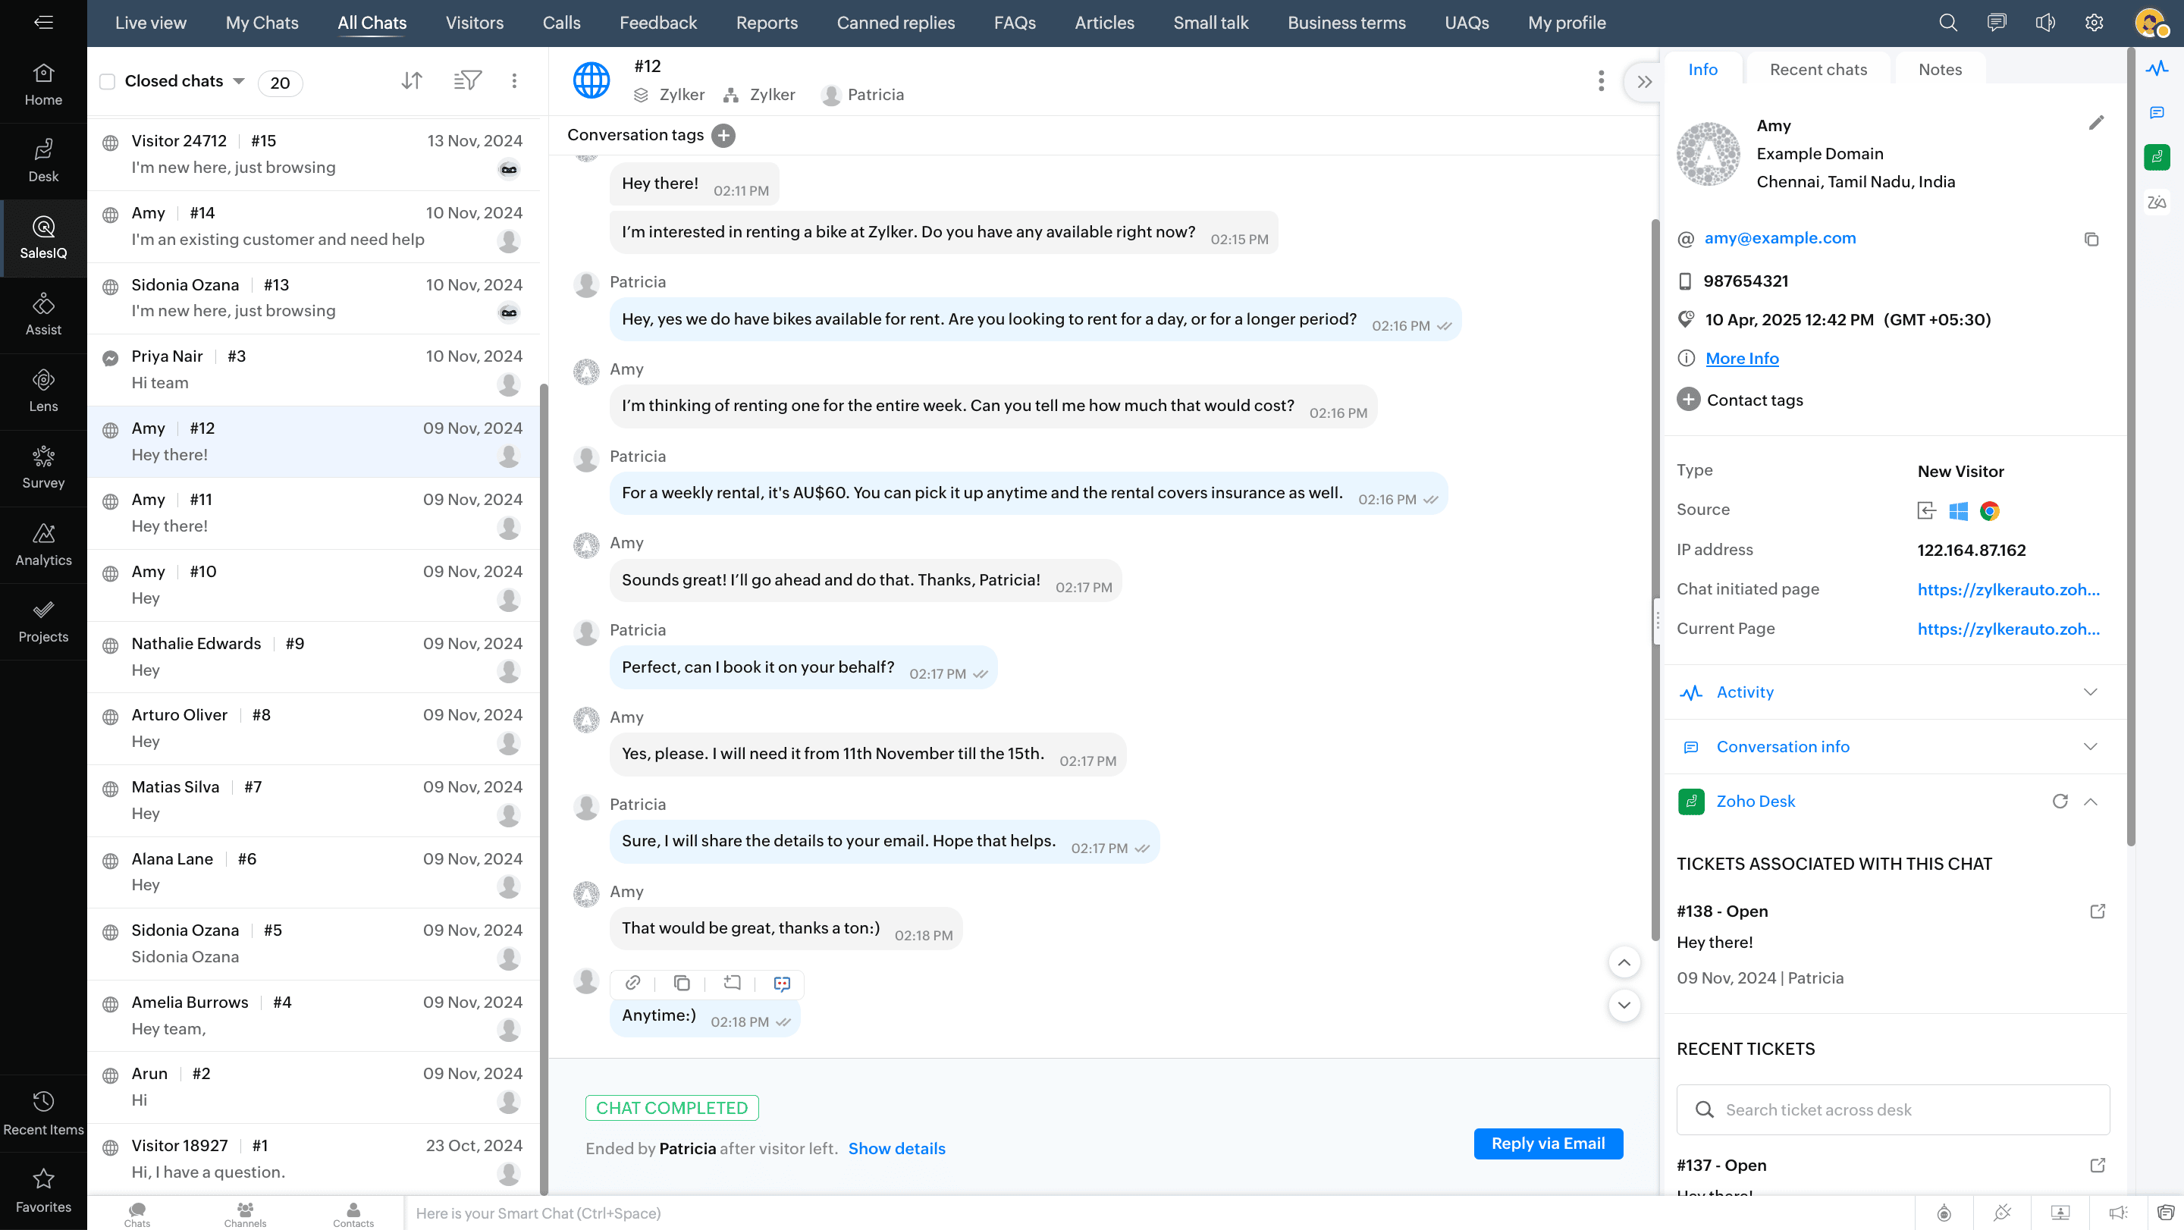This screenshot has width=2184, height=1230.
Task: Copy Amy's email address icon
Action: point(2091,240)
